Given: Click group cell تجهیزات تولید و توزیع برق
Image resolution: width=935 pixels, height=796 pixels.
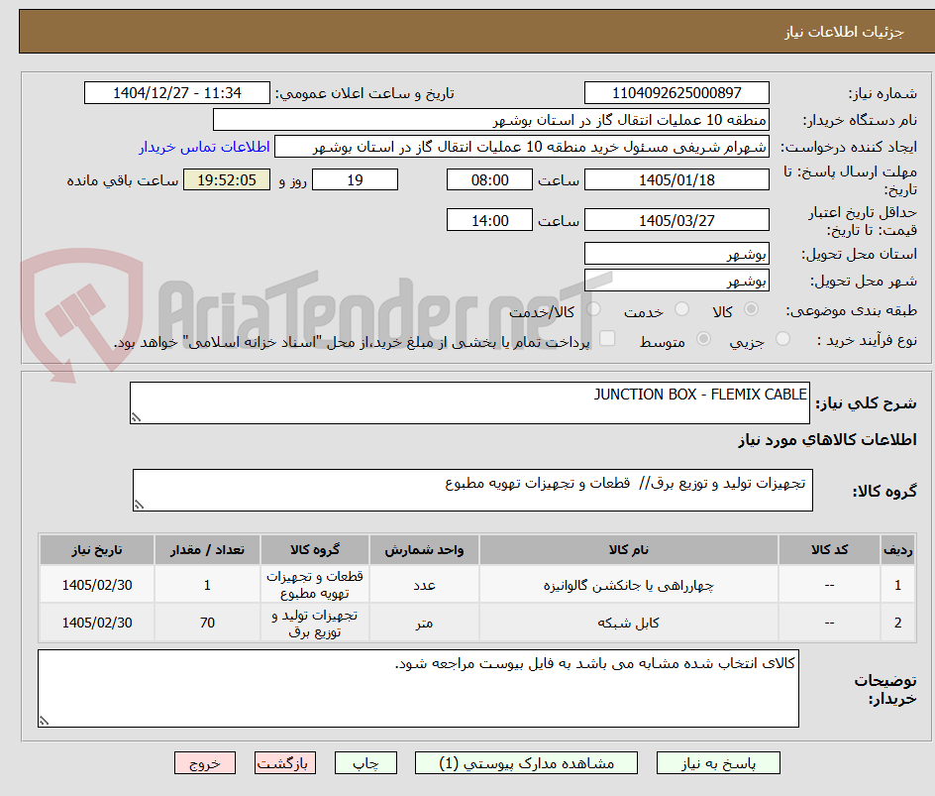Looking at the screenshot, I should pyautogui.click(x=315, y=623).
